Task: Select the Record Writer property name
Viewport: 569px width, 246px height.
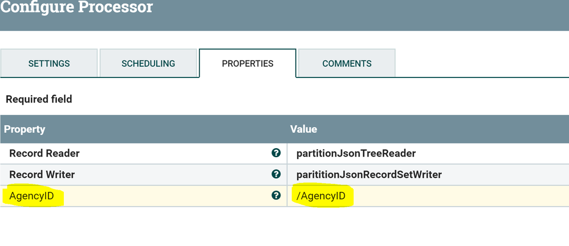Action: pos(42,174)
